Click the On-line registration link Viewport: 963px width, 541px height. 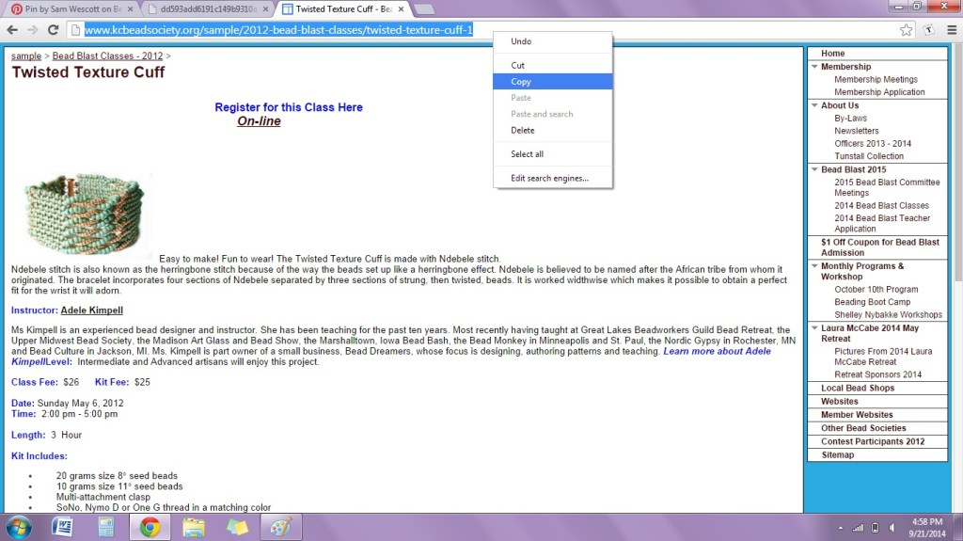click(x=259, y=121)
